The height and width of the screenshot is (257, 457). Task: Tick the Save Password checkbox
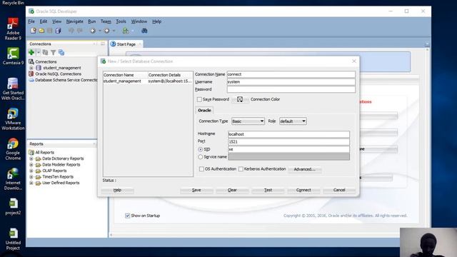click(199, 99)
